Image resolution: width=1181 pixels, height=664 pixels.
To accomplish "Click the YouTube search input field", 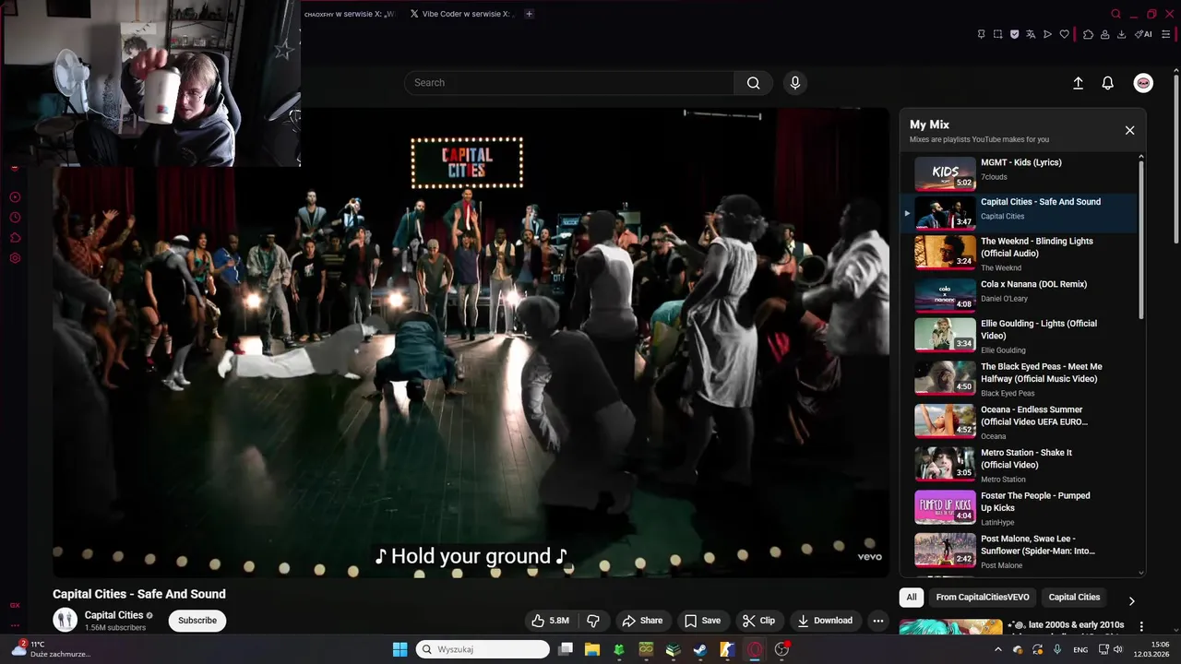I will [569, 83].
